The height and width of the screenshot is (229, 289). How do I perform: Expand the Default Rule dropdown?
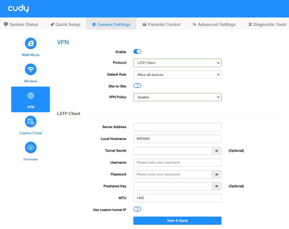click(x=177, y=75)
